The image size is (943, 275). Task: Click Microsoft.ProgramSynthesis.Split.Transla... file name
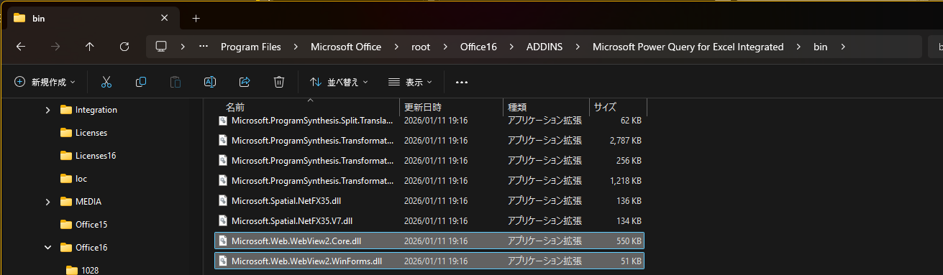312,120
